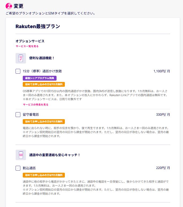Check the 割込通話 option checkbox
Screen dimensions: 183x207
pos(18,168)
